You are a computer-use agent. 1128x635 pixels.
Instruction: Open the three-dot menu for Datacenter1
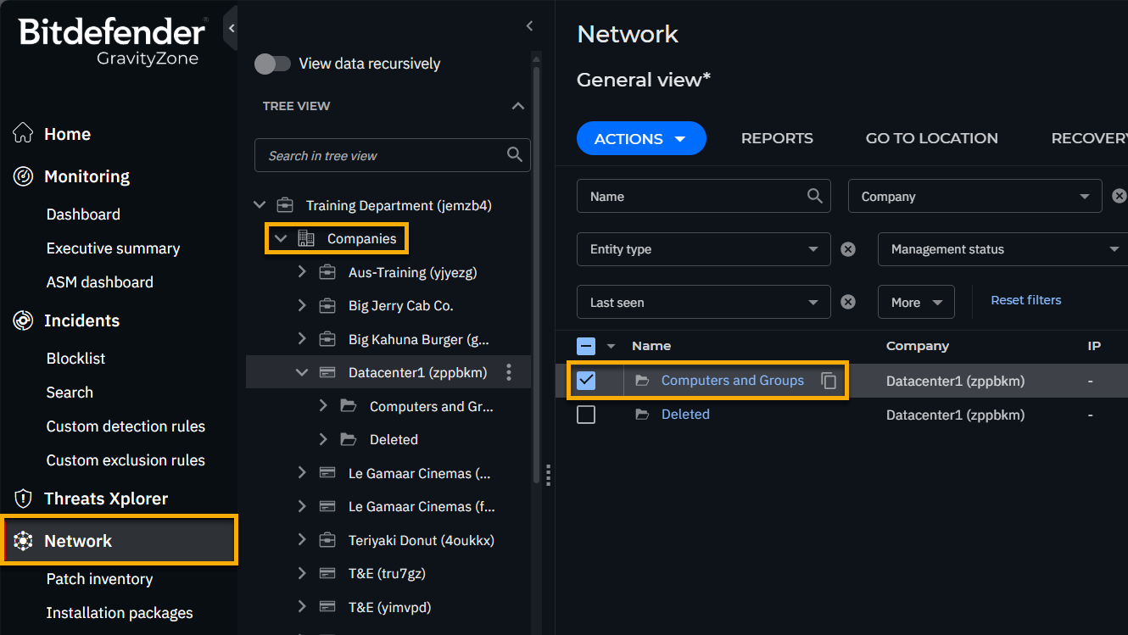pyautogui.click(x=509, y=372)
